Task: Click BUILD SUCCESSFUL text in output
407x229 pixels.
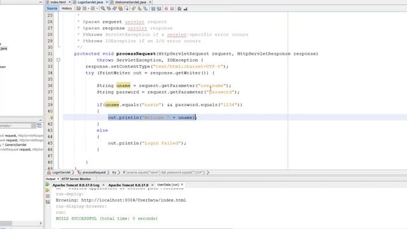Action: (76, 219)
